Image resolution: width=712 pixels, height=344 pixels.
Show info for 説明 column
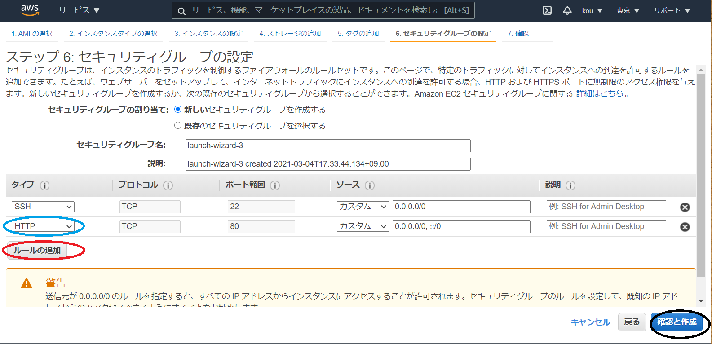point(570,185)
